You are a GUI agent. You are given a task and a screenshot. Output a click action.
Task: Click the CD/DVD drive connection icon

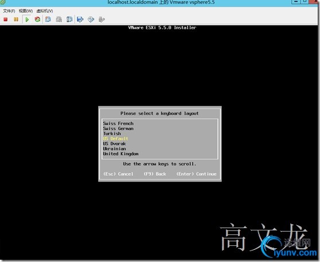[x=91, y=20]
